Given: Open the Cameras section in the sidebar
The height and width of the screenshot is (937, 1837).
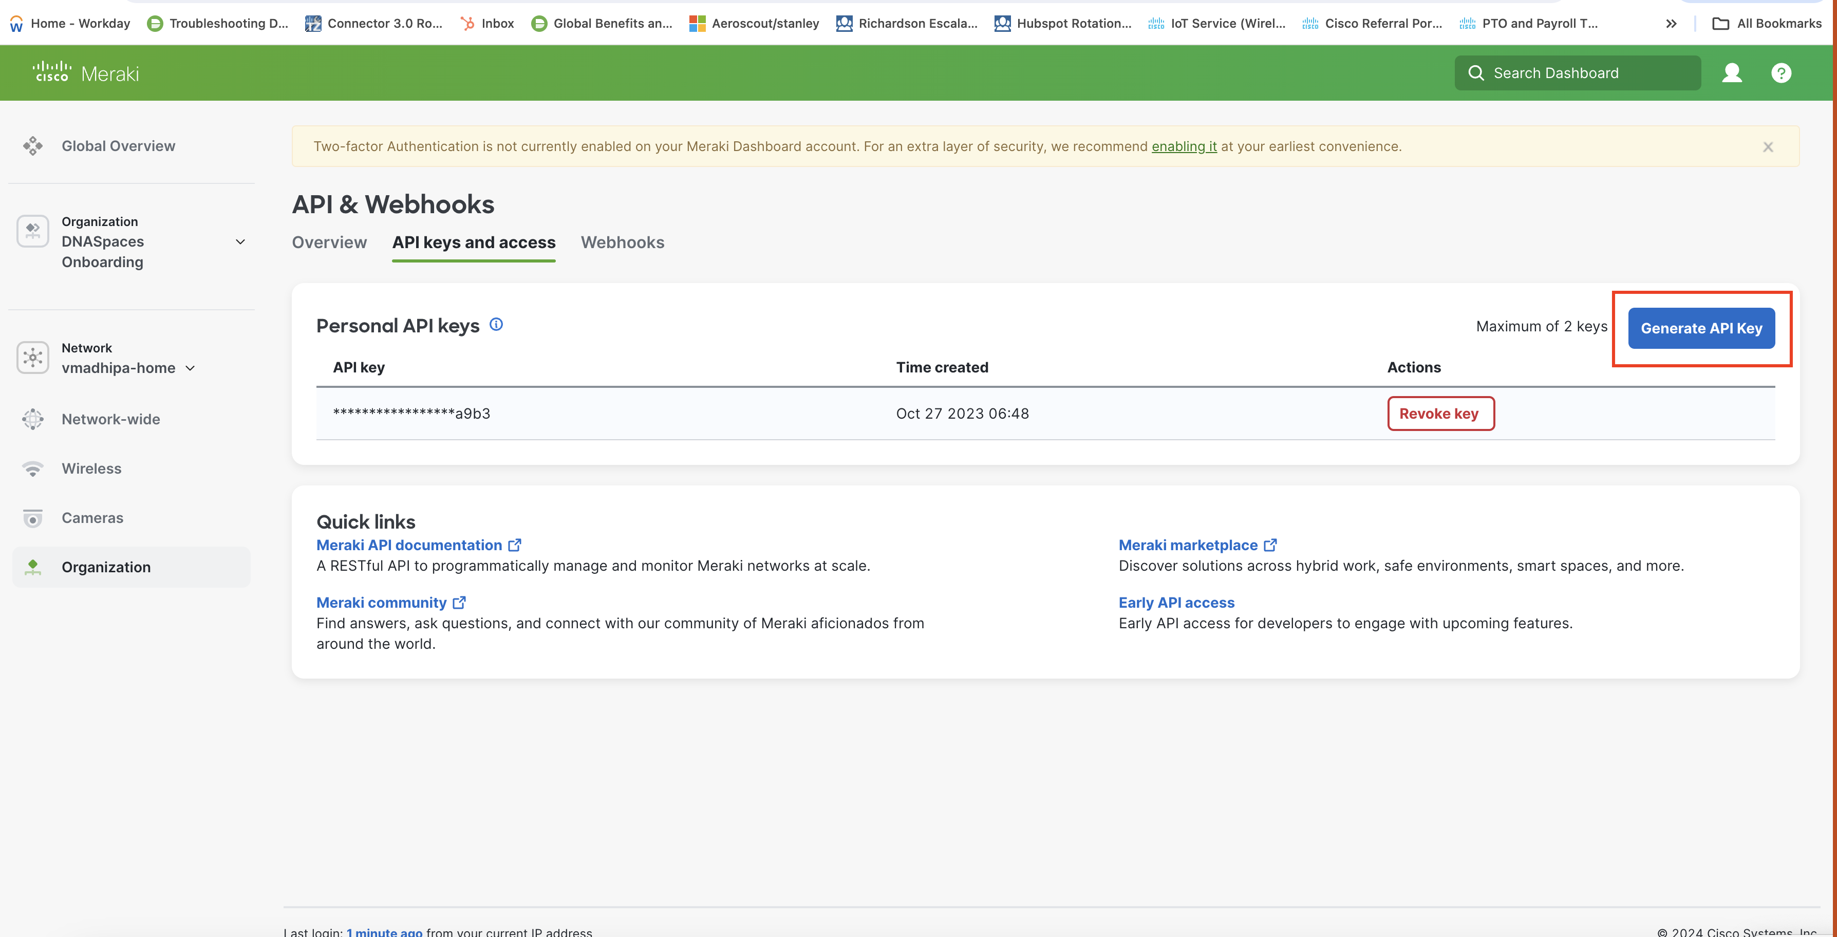Looking at the screenshot, I should [x=92, y=518].
